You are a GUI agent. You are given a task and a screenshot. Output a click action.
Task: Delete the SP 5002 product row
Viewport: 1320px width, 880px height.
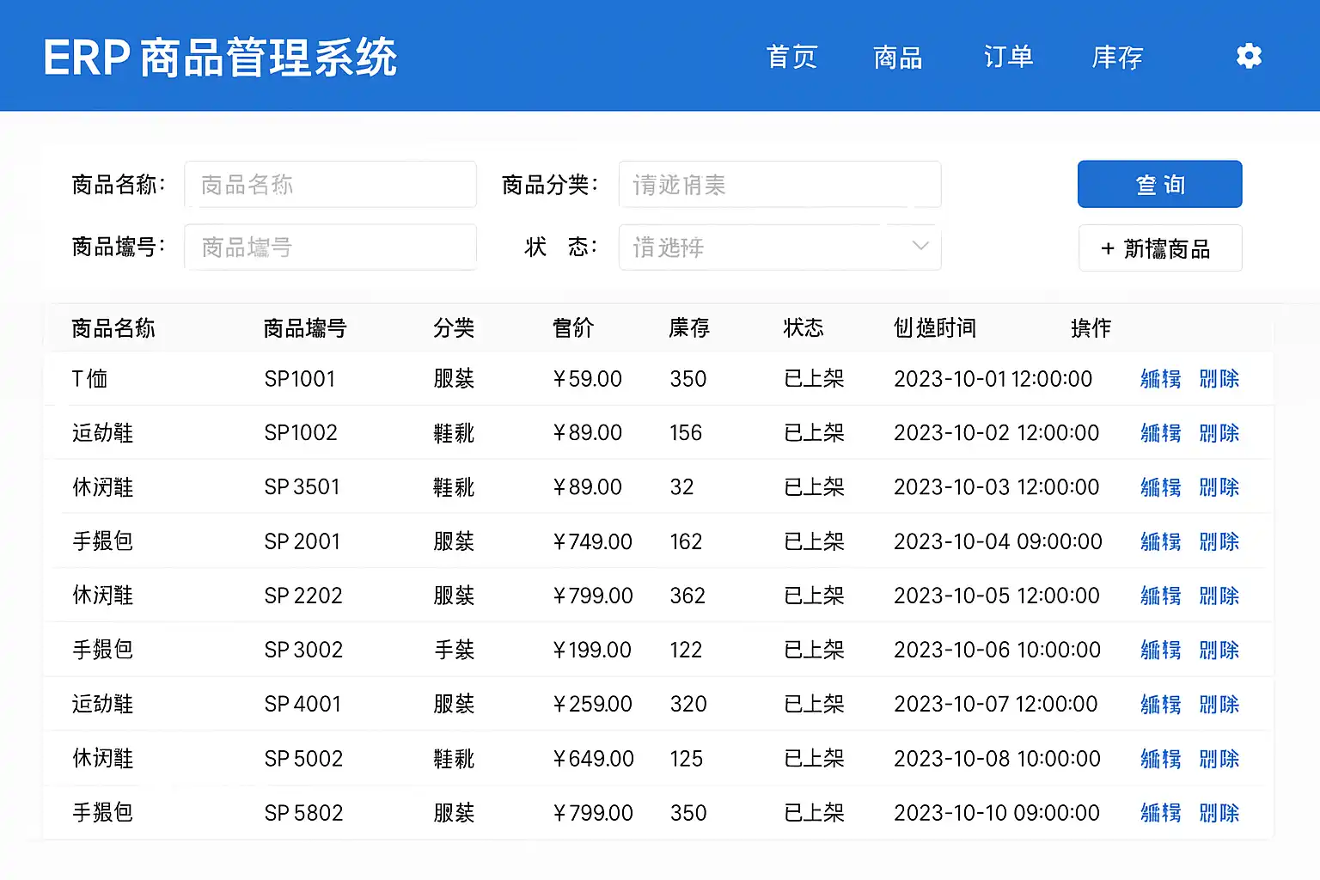click(x=1219, y=759)
